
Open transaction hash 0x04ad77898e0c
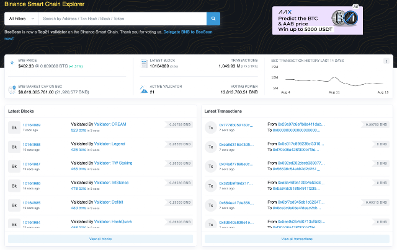point(236,164)
